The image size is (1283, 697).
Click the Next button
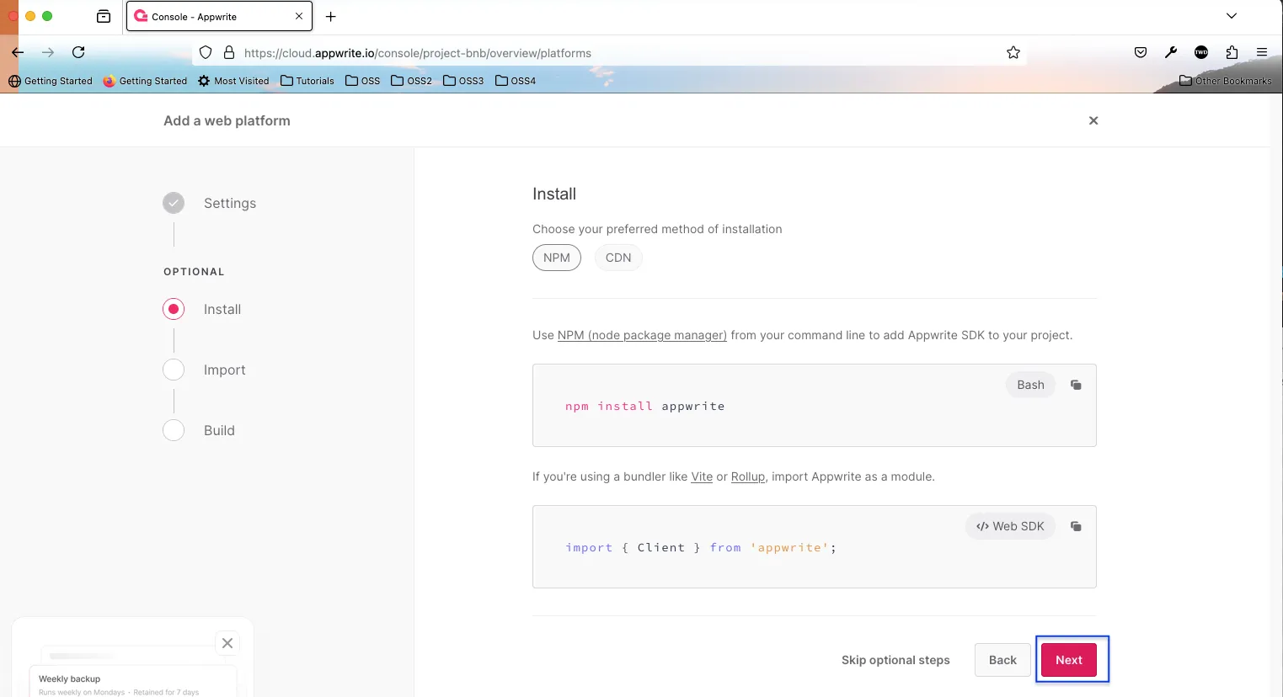click(1069, 660)
